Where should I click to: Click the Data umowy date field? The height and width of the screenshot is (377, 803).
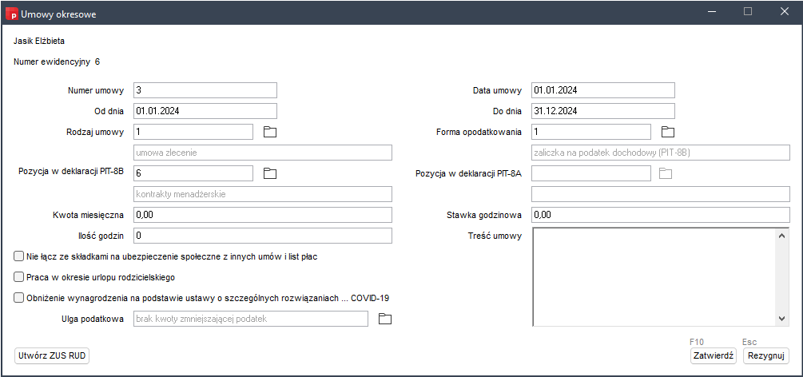tap(602, 90)
